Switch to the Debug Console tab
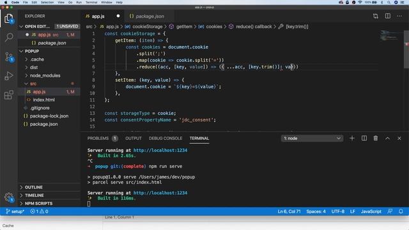The image size is (409, 230). pyautogui.click(x=166, y=139)
